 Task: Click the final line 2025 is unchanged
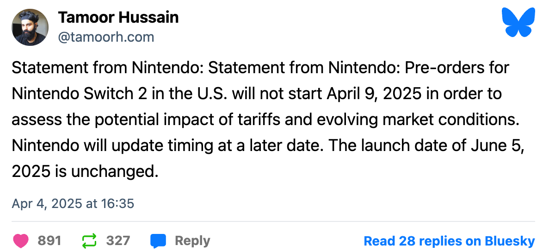pyautogui.click(x=85, y=172)
